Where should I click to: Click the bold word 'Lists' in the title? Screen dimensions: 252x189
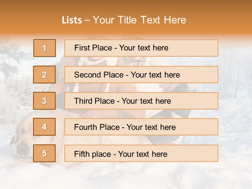(72, 20)
